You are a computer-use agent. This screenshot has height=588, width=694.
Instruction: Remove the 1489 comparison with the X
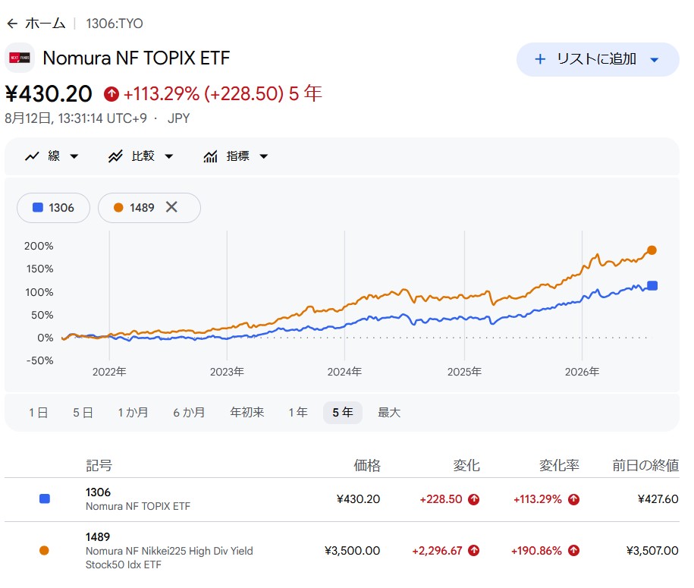[171, 207]
